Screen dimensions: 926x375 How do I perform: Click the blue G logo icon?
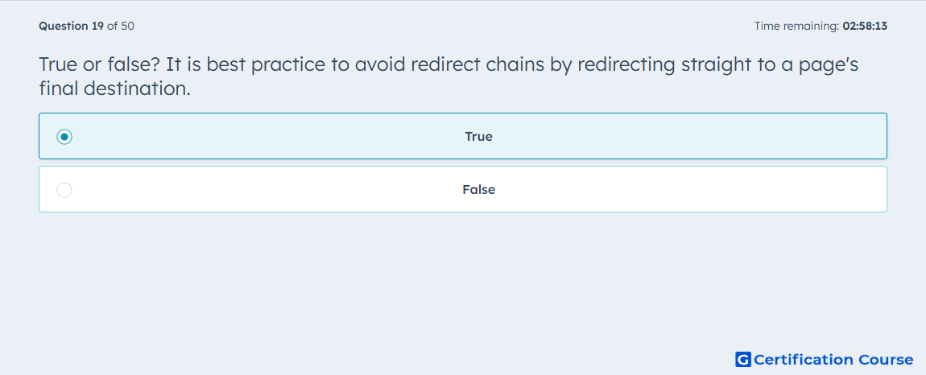point(743,359)
